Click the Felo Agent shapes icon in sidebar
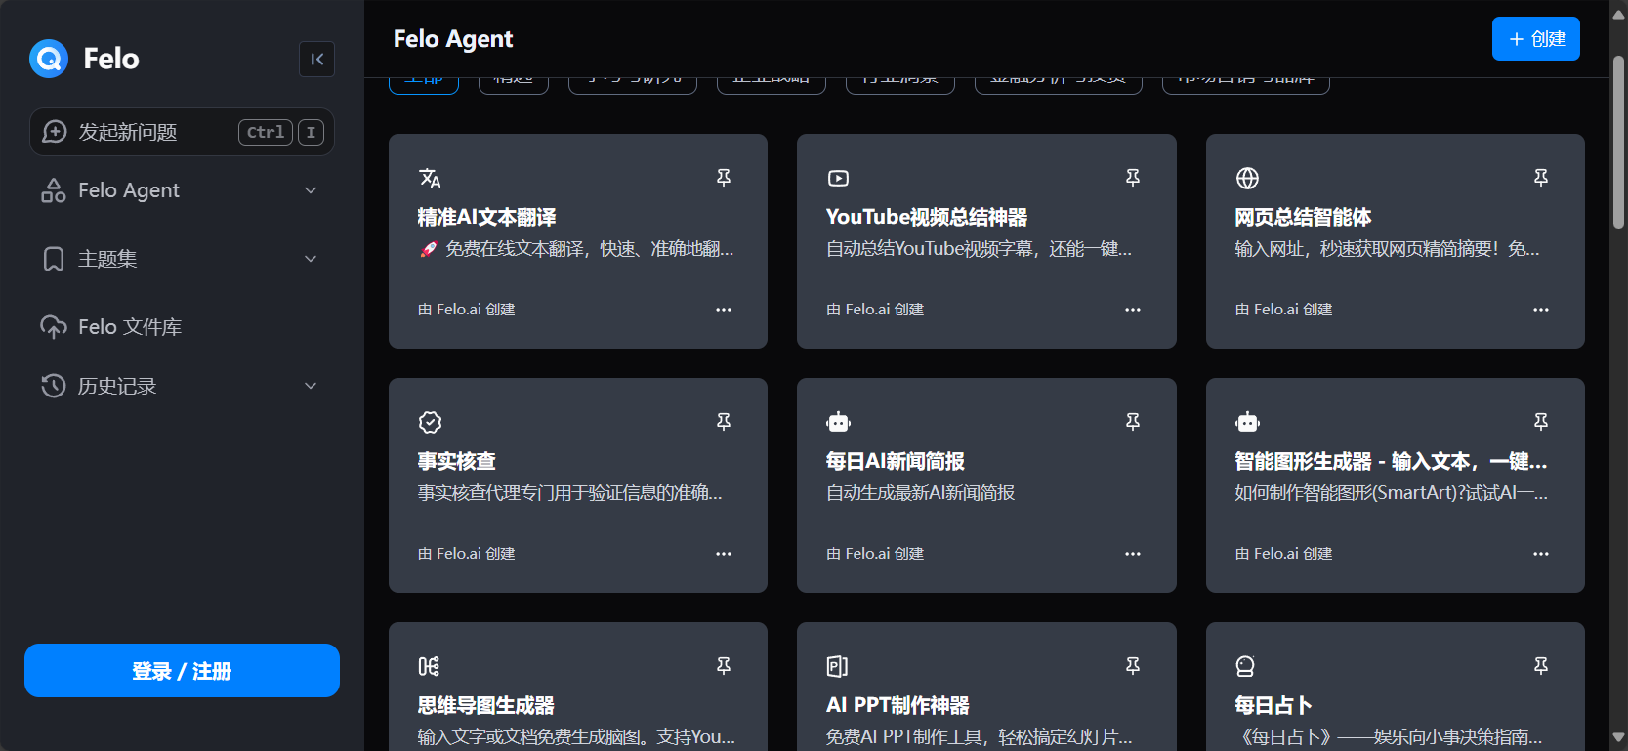Viewport: 1628px width, 751px height. click(x=54, y=190)
